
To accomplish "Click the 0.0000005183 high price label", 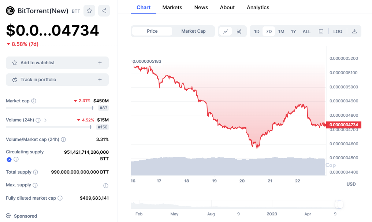I will tap(147, 61).
